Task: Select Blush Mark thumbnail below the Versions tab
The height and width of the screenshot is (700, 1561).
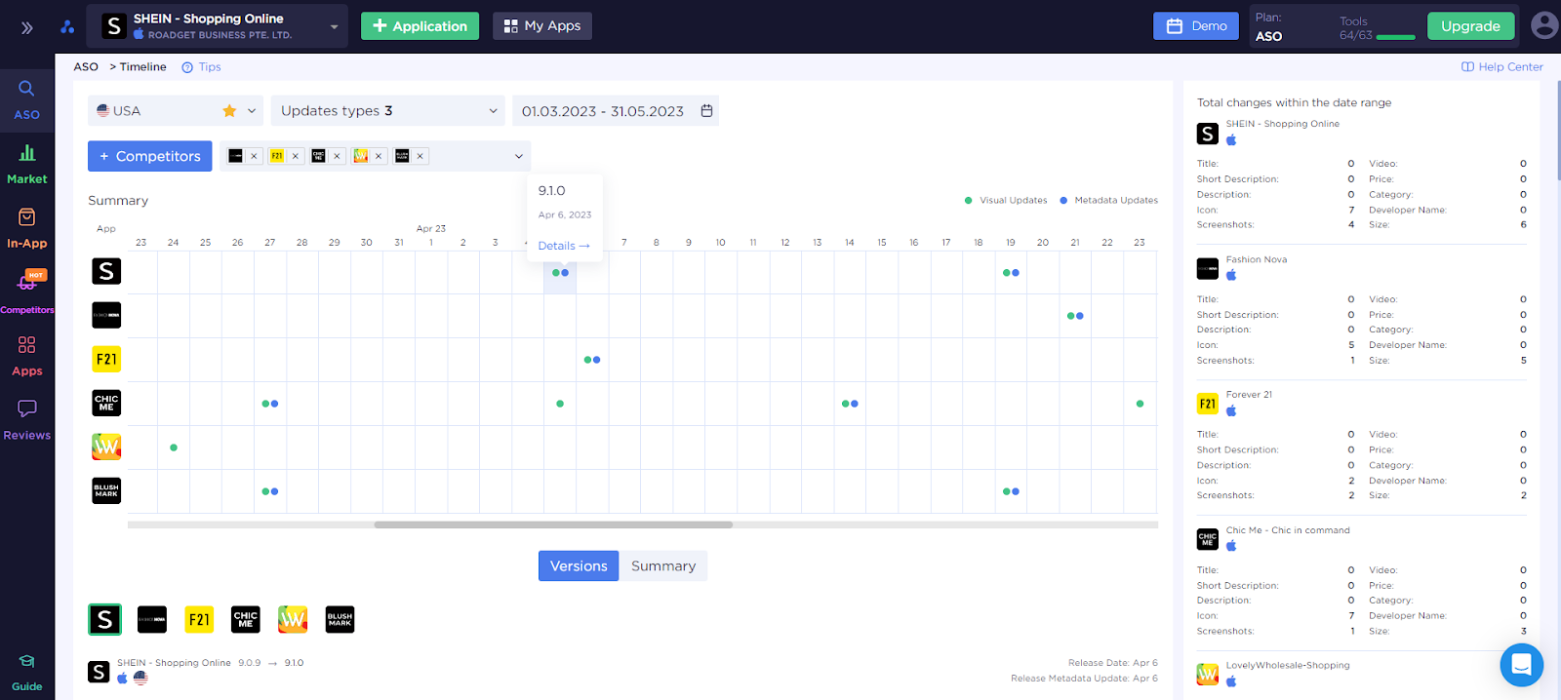Action: [x=340, y=619]
